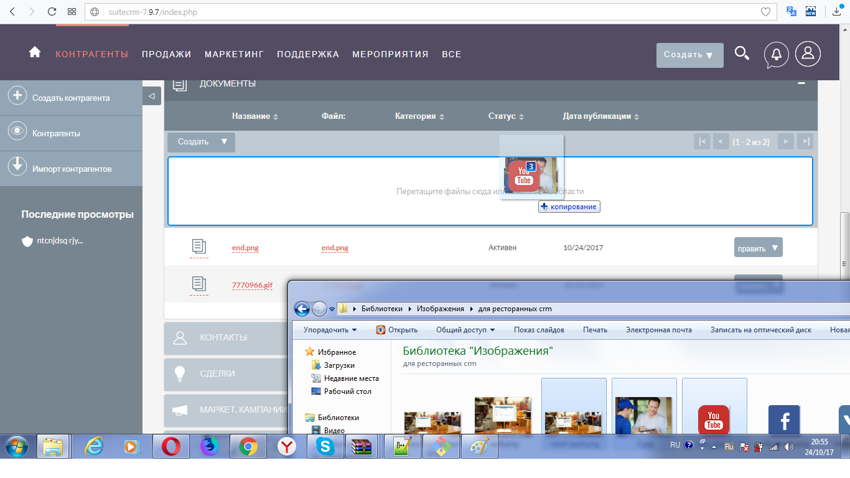850x478 pixels.
Task: Sort documents by the Статус column
Action: [506, 116]
